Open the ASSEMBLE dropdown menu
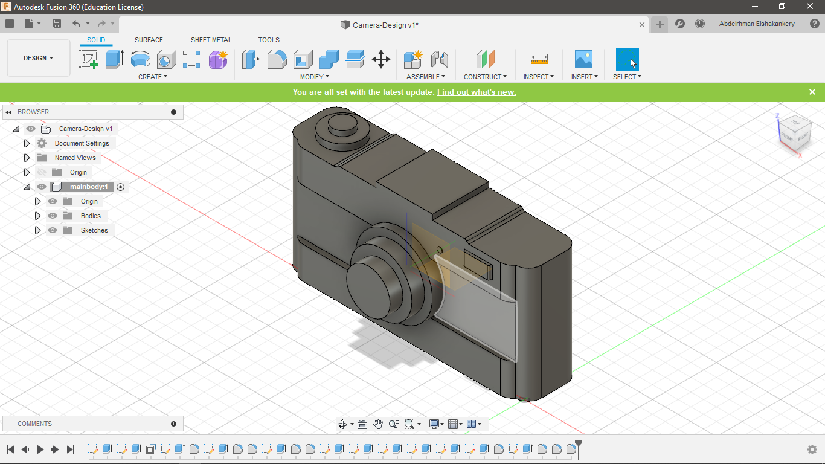The width and height of the screenshot is (825, 464). pos(426,77)
